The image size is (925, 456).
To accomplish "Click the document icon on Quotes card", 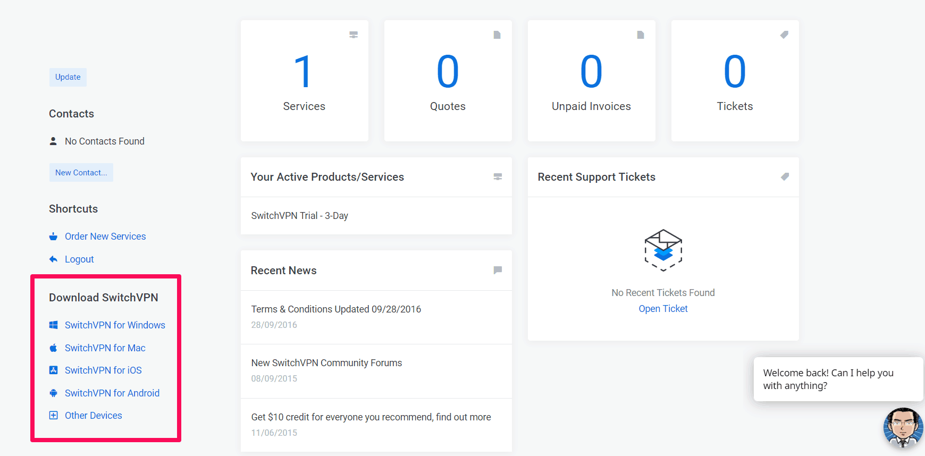I will [x=497, y=35].
